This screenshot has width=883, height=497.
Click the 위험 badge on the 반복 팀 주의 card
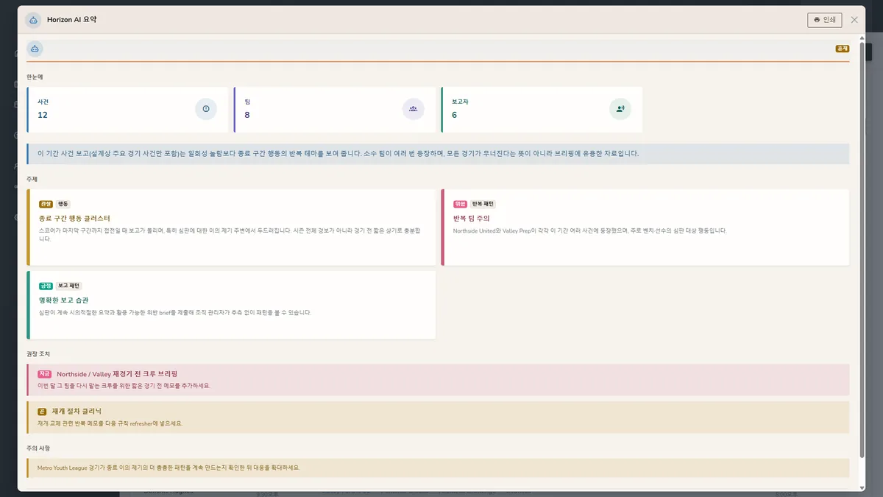click(461, 204)
